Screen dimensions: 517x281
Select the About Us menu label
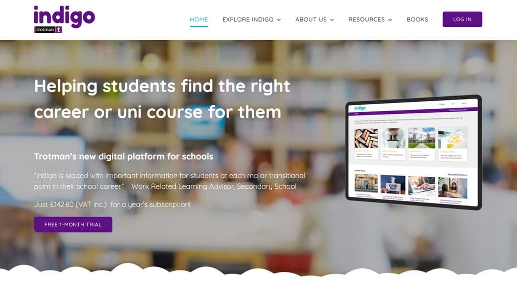311,20
